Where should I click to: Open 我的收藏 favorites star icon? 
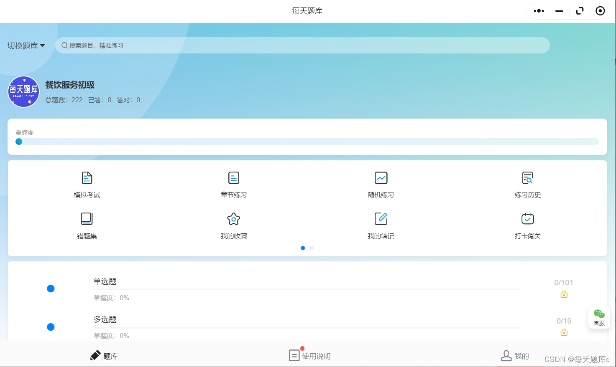(234, 219)
